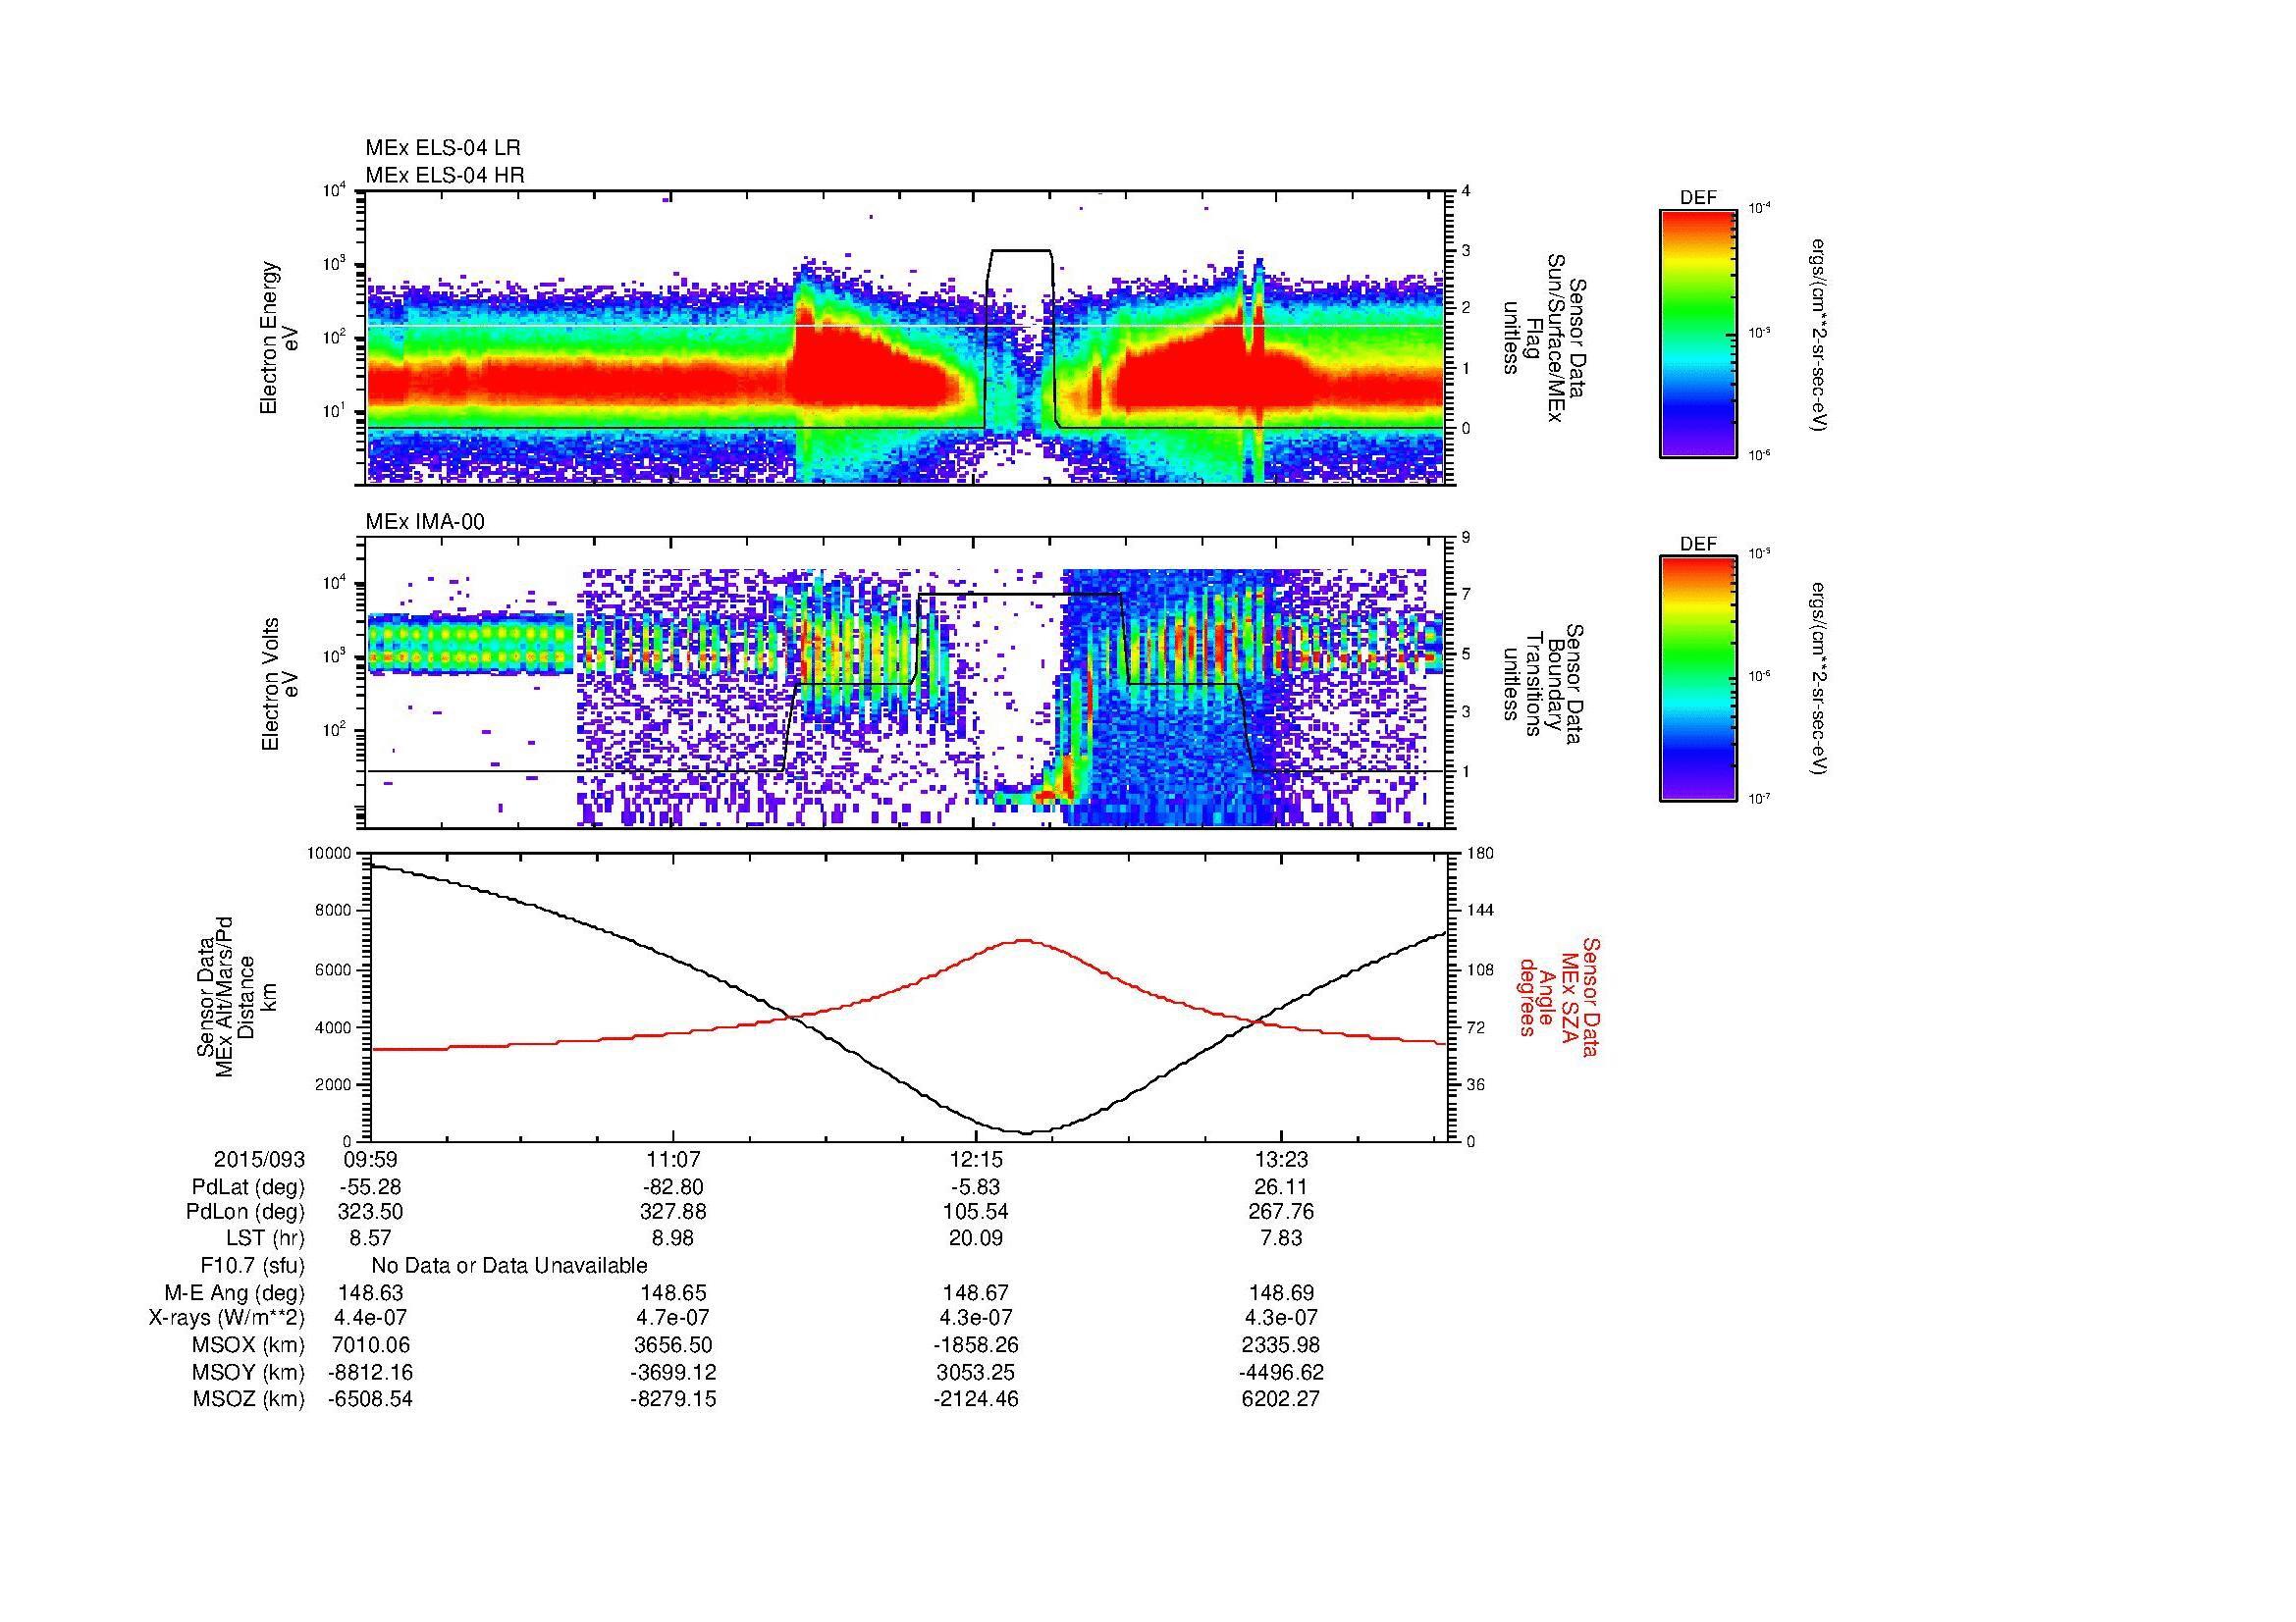This screenshot has height=1622, width=2296.
Task: Click the 'PdLon (deg)' row label
Action: [x=247, y=1212]
